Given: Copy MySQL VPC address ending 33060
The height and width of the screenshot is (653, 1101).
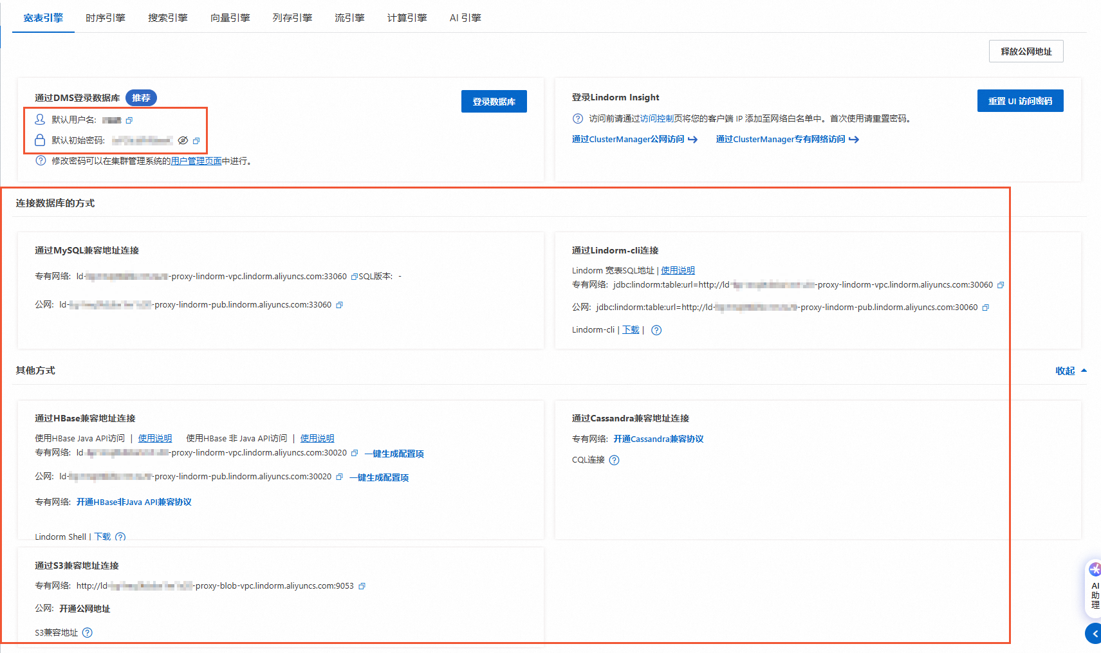Looking at the screenshot, I should [x=354, y=277].
